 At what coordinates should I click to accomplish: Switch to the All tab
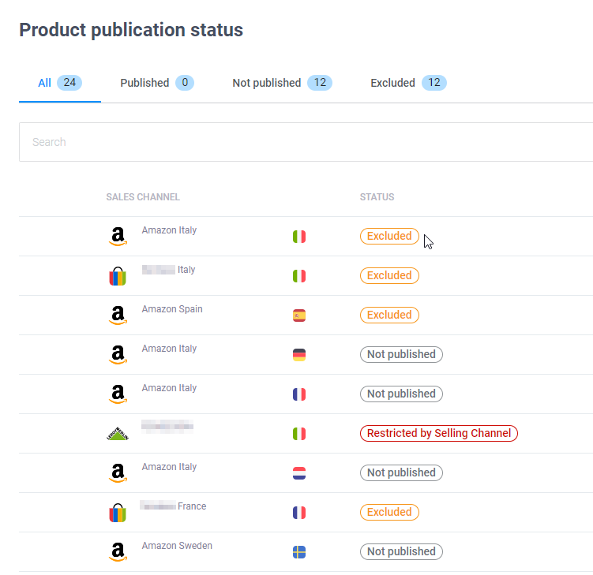(59, 83)
